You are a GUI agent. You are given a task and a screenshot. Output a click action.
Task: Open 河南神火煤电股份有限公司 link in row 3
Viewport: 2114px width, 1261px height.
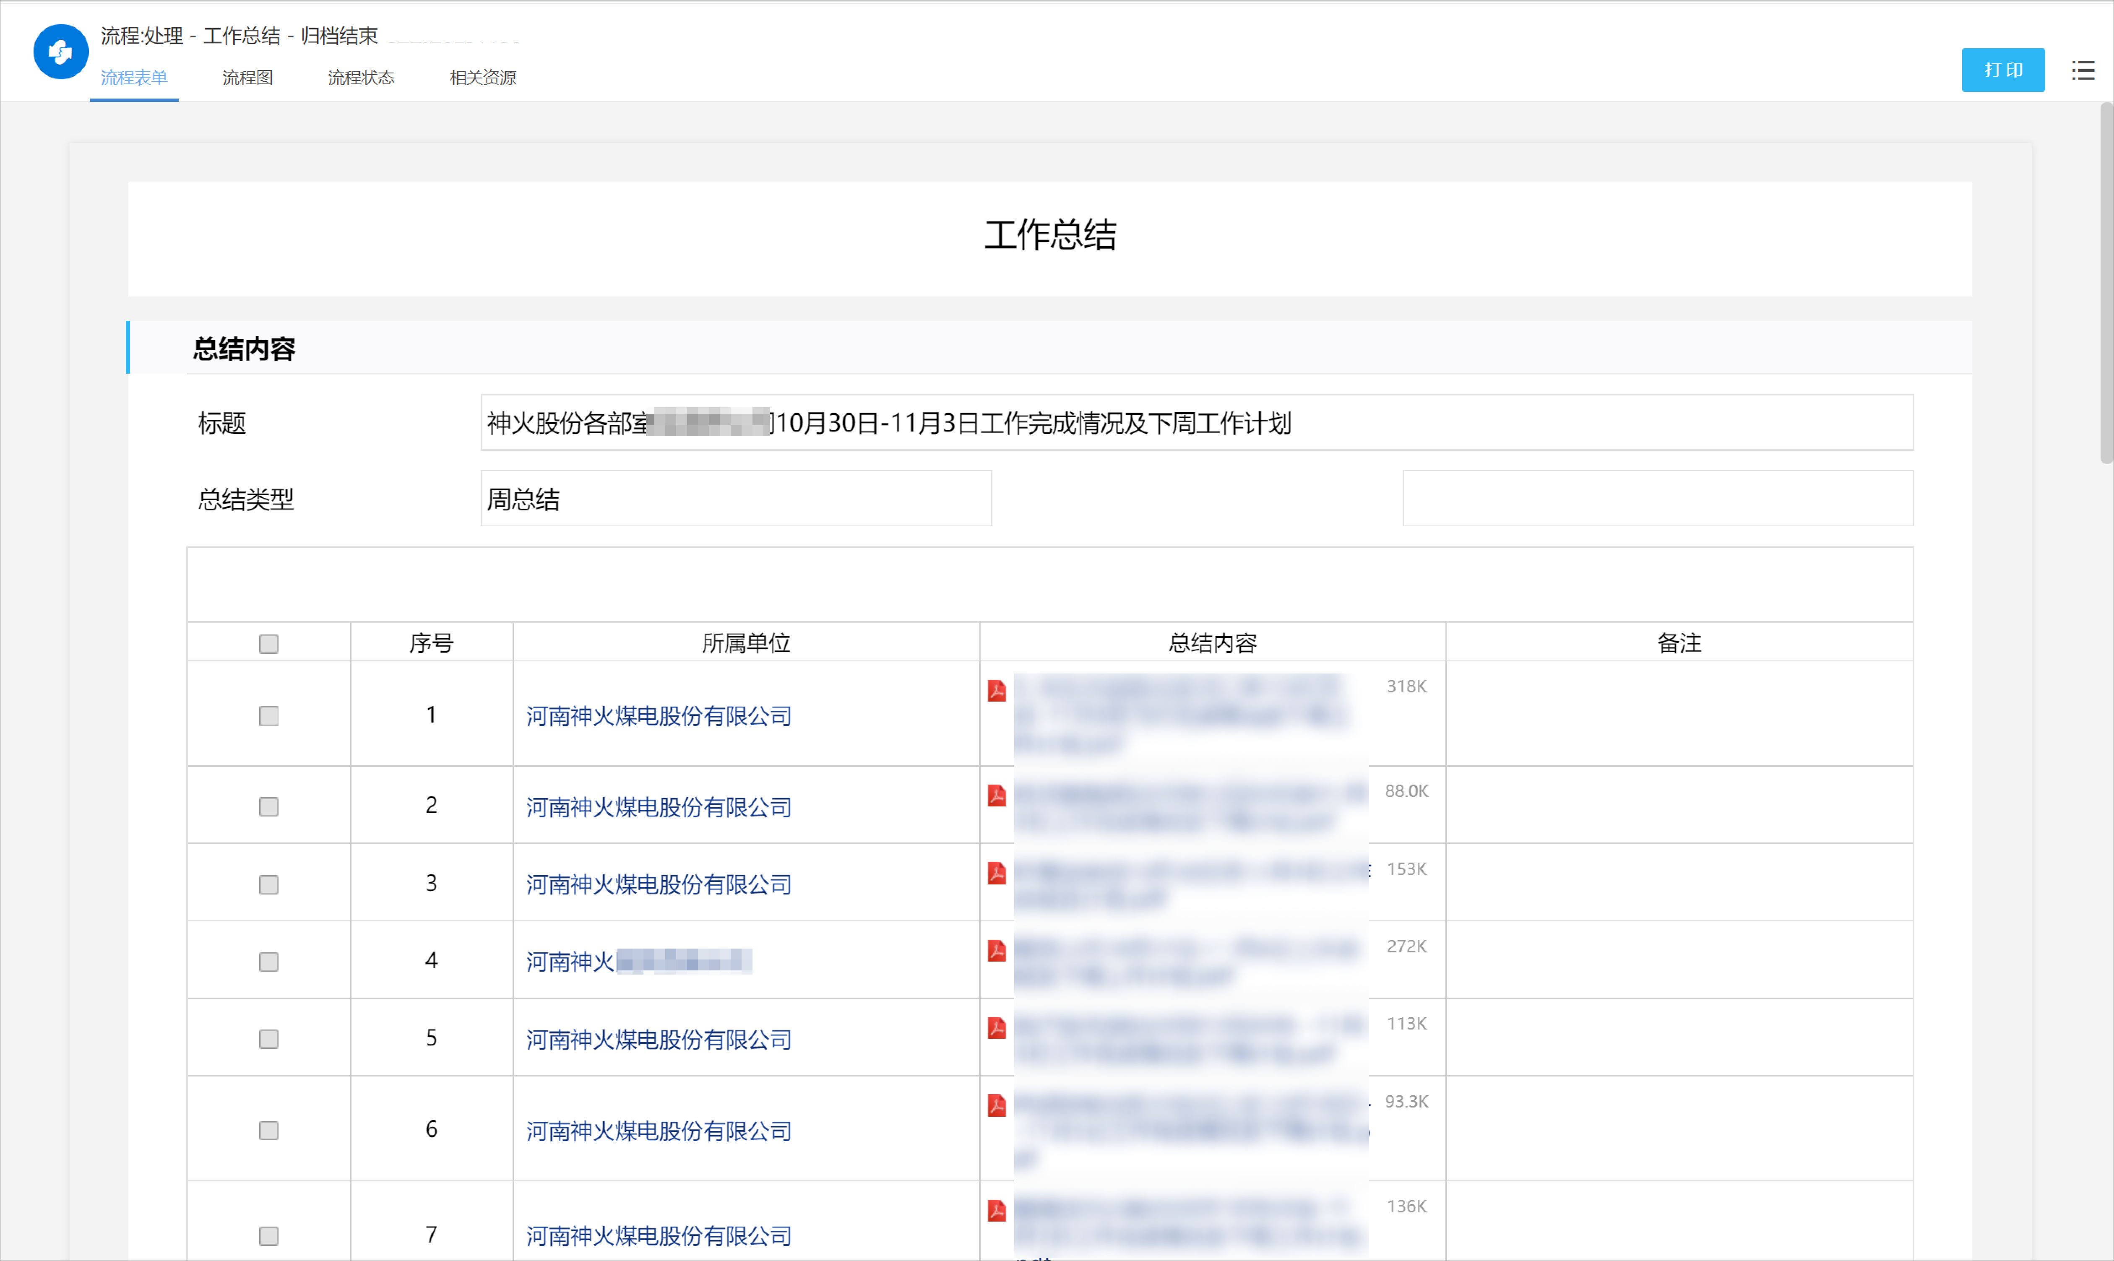pos(659,884)
